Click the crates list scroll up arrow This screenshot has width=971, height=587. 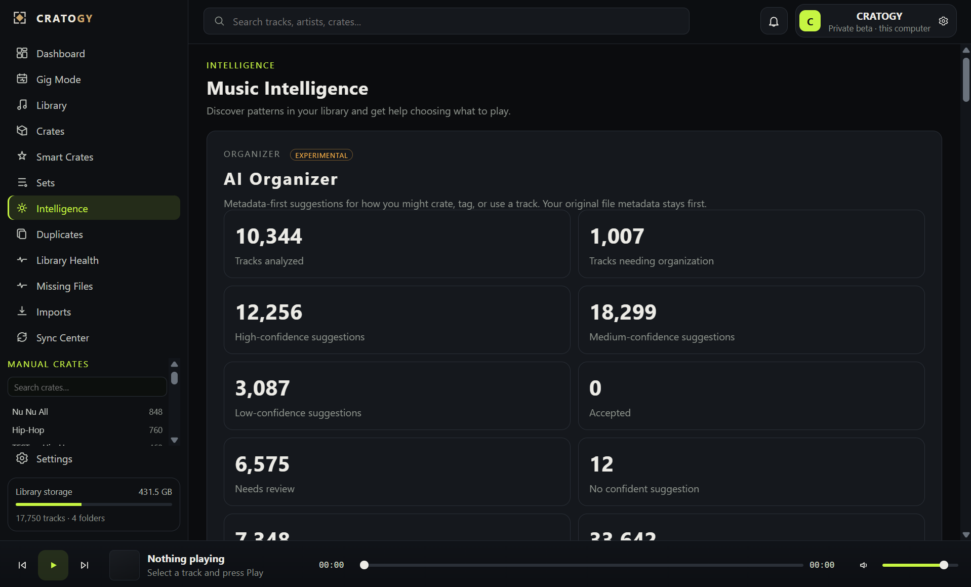[x=174, y=364]
